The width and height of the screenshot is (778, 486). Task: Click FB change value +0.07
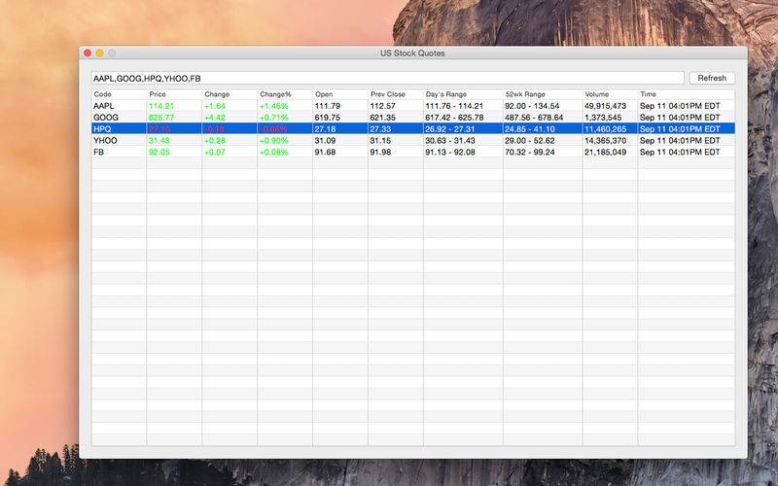(215, 152)
